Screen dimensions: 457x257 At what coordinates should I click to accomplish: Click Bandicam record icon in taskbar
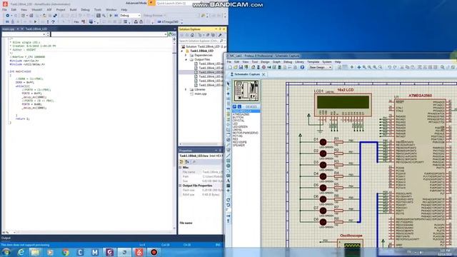[154, 252]
